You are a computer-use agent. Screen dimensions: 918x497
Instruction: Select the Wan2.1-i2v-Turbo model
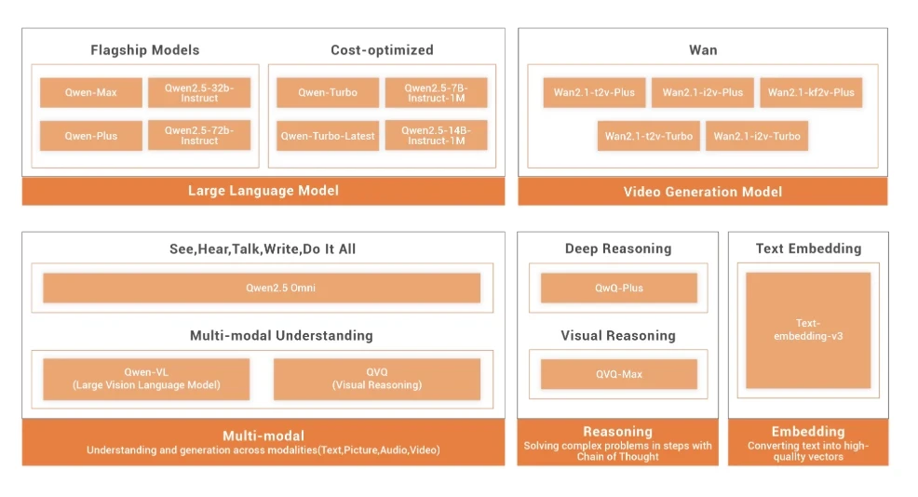coord(757,136)
